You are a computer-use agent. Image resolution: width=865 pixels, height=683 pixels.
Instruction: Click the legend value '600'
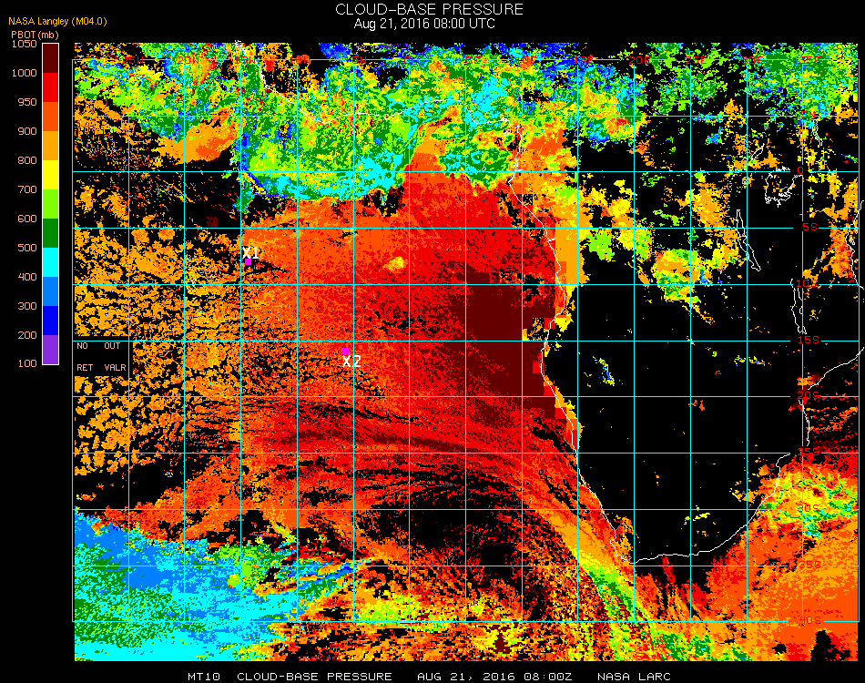(x=27, y=219)
